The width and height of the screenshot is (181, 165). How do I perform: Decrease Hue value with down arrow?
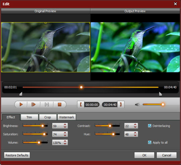tap(135, 136)
